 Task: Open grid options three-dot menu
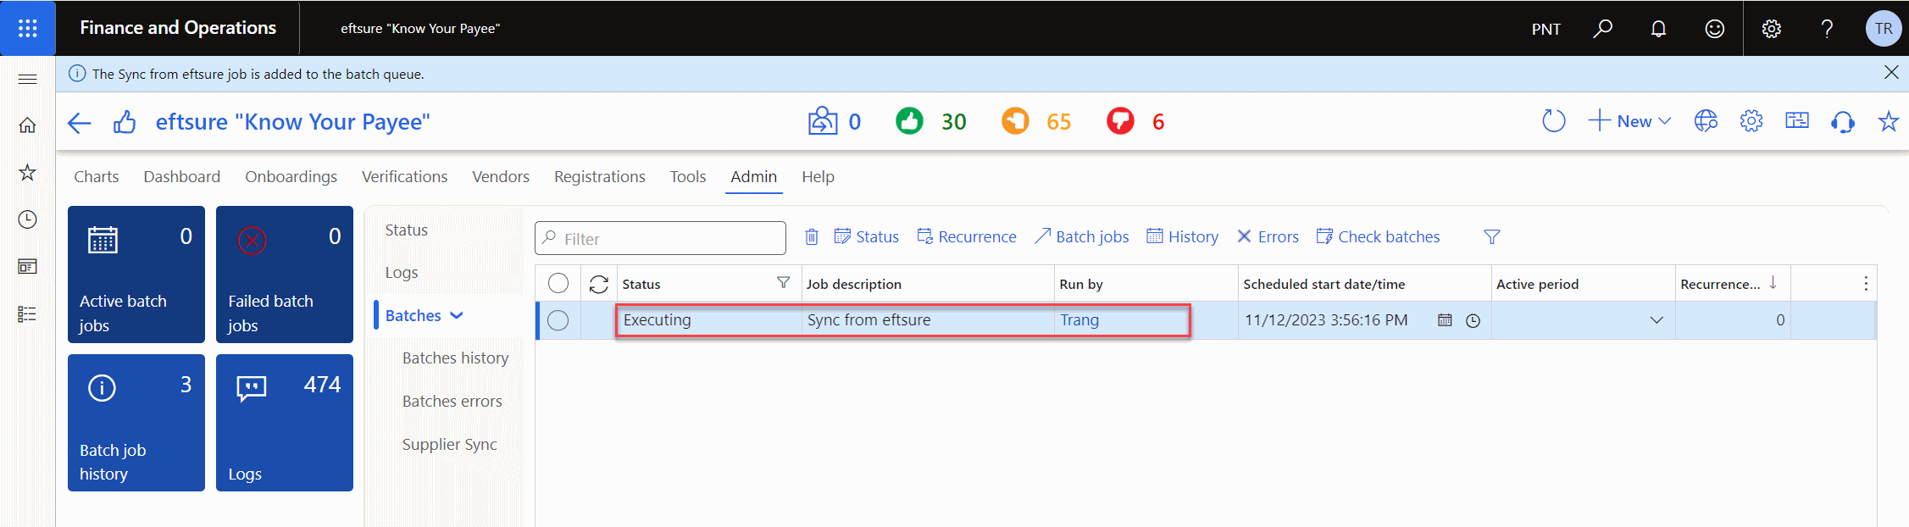(1866, 283)
